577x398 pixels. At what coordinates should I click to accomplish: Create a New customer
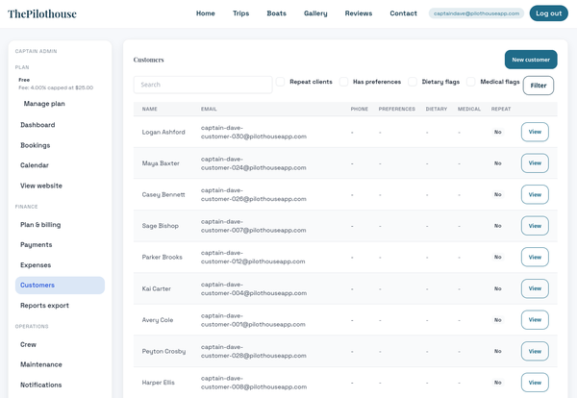point(530,60)
